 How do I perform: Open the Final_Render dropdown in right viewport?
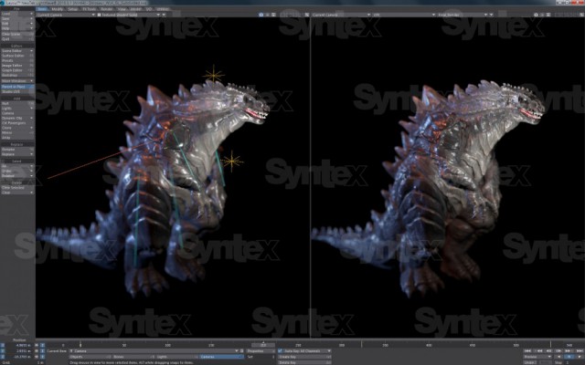463,15
